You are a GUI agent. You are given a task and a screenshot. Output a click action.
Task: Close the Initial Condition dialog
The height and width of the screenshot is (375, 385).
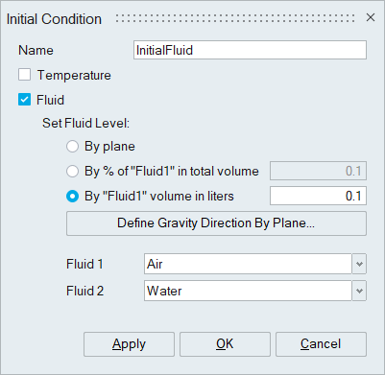click(371, 17)
